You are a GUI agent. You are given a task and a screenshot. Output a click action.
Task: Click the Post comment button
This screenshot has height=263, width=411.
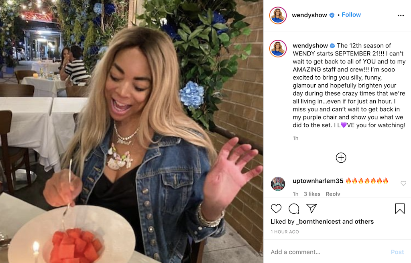(397, 252)
